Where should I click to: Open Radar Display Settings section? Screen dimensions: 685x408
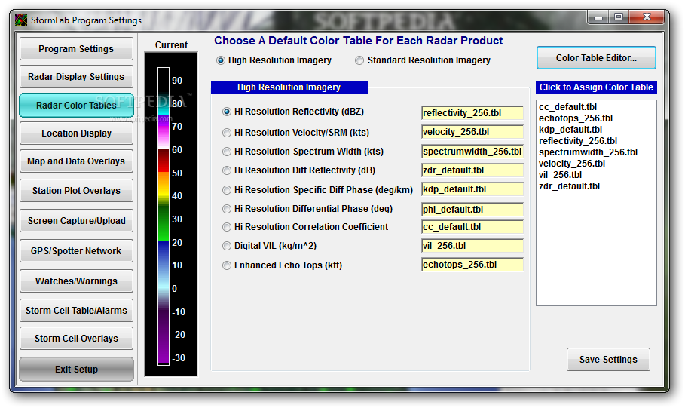[x=76, y=76]
